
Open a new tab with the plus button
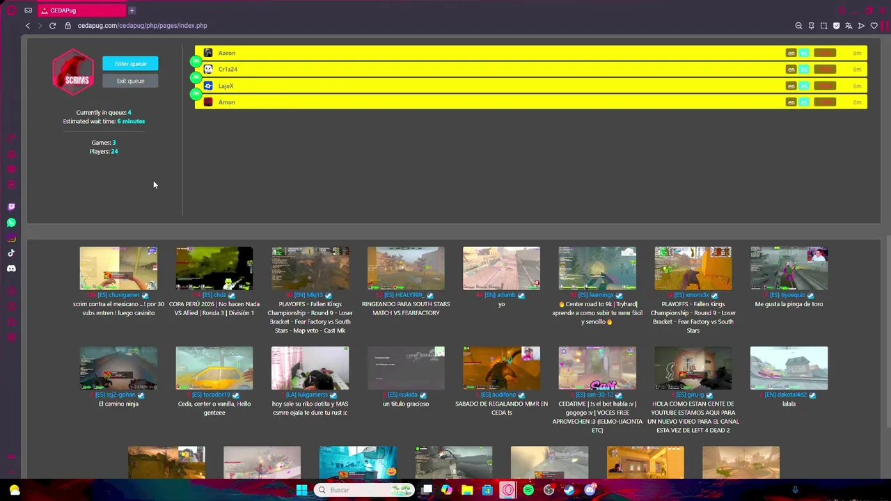click(x=132, y=10)
